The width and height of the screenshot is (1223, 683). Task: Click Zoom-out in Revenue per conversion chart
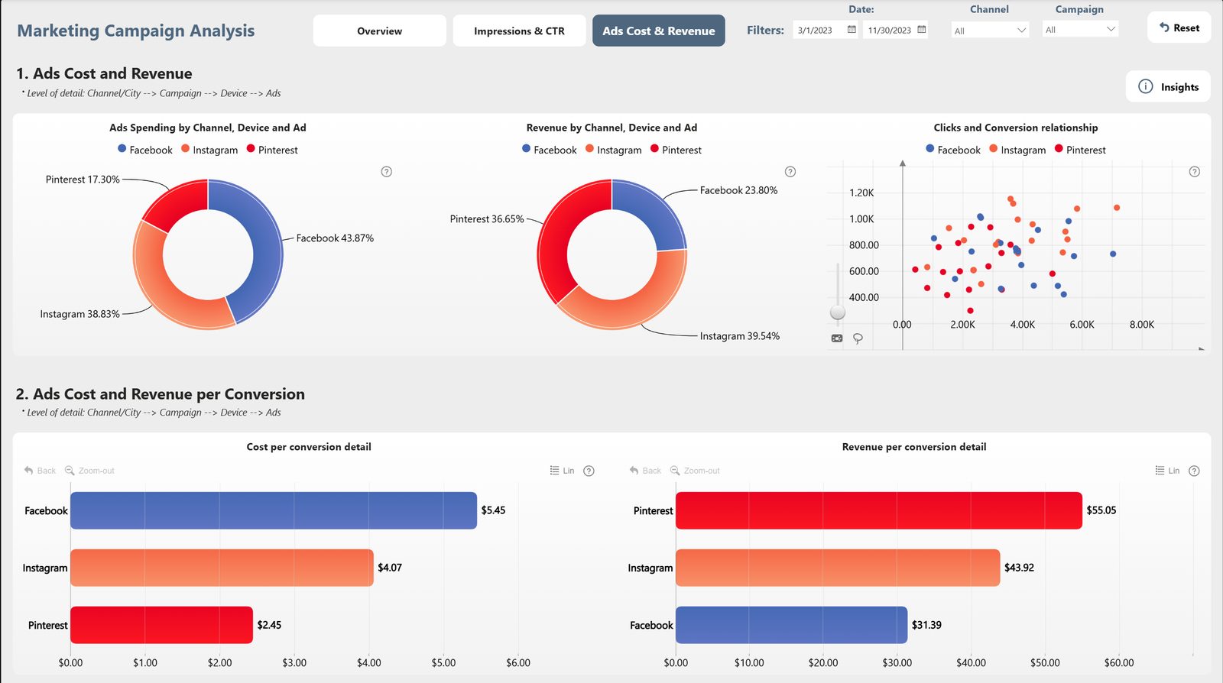695,471
